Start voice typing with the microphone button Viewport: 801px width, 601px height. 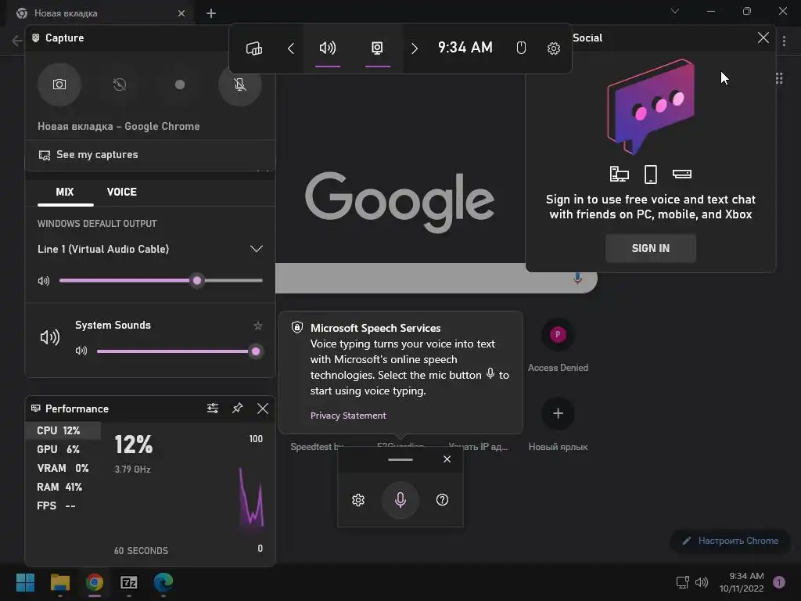pyautogui.click(x=400, y=500)
